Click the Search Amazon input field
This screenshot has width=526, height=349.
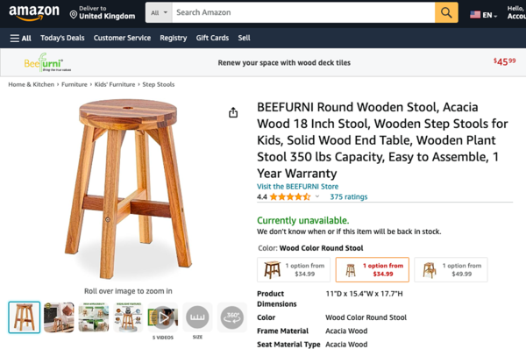click(x=303, y=13)
